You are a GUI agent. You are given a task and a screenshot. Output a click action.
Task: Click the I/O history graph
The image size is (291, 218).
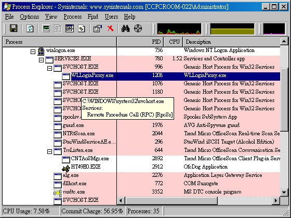coord(274,29)
